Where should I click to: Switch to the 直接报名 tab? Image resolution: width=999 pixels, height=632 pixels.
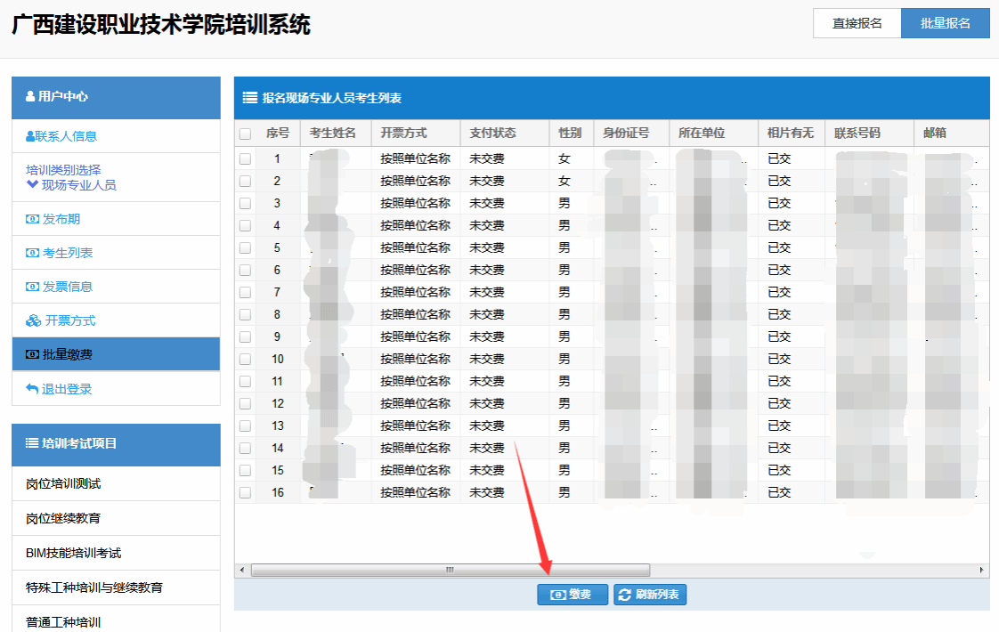[857, 23]
